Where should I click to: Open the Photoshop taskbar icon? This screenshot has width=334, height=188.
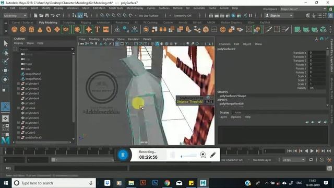click(155, 183)
